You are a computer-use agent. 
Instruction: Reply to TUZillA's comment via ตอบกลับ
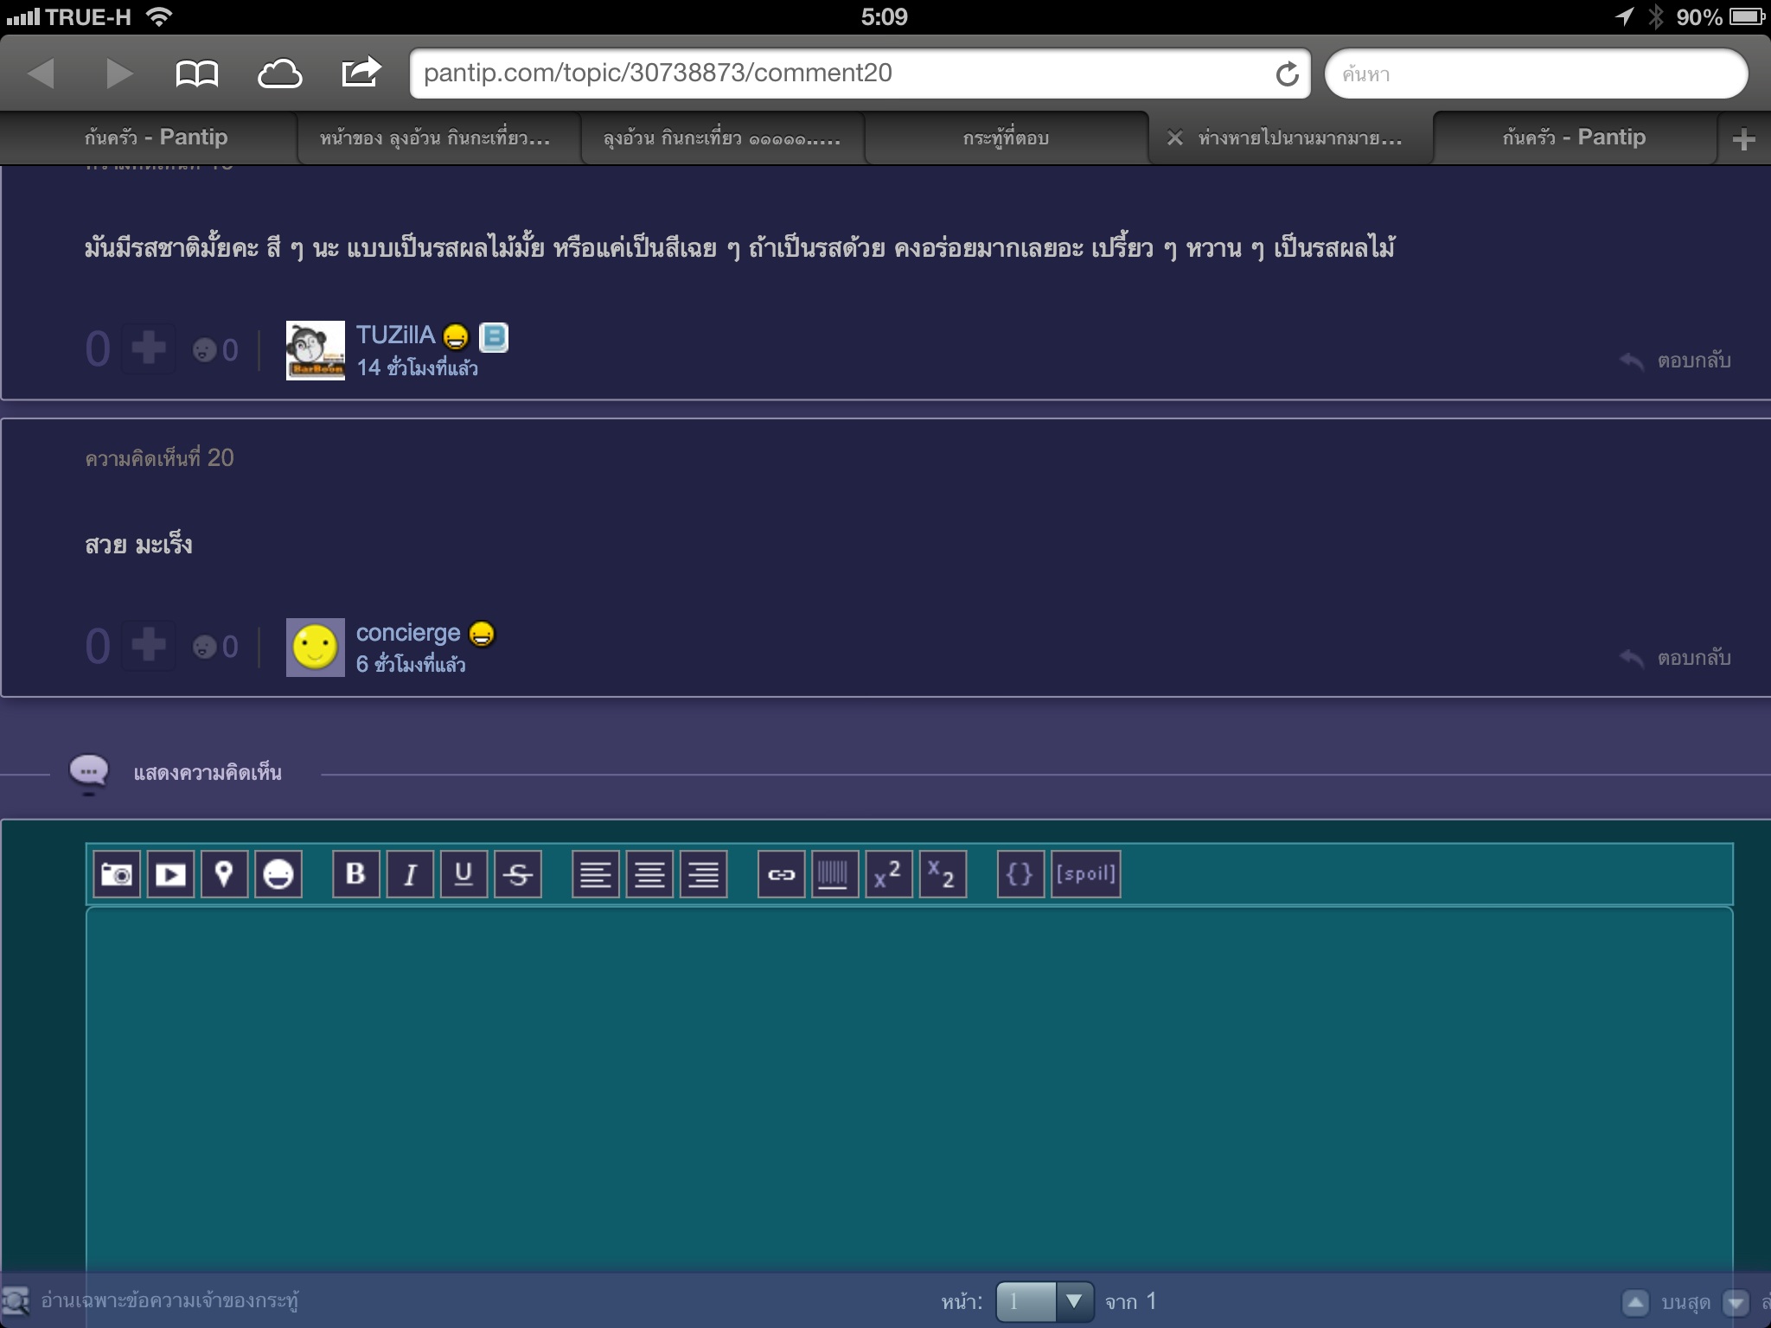click(1676, 361)
